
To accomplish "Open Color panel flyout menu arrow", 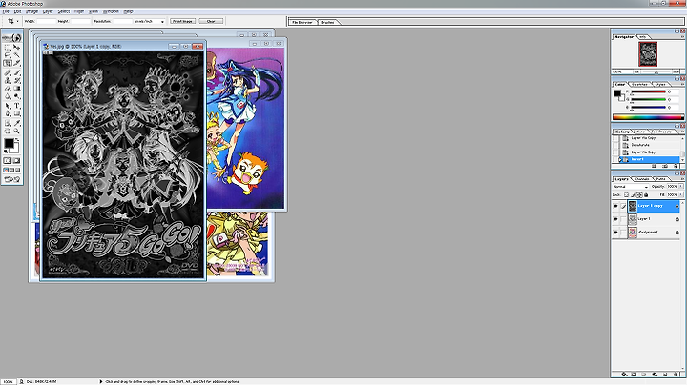I will pyautogui.click(x=681, y=84).
